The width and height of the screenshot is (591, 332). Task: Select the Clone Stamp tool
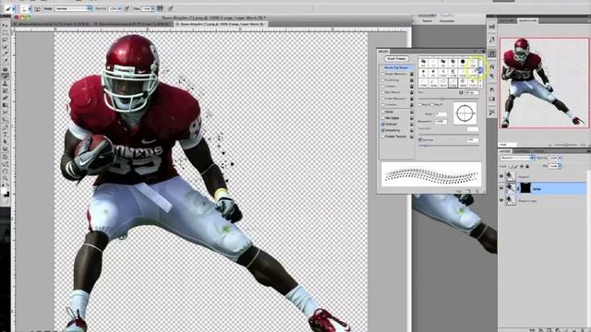coord(5,84)
